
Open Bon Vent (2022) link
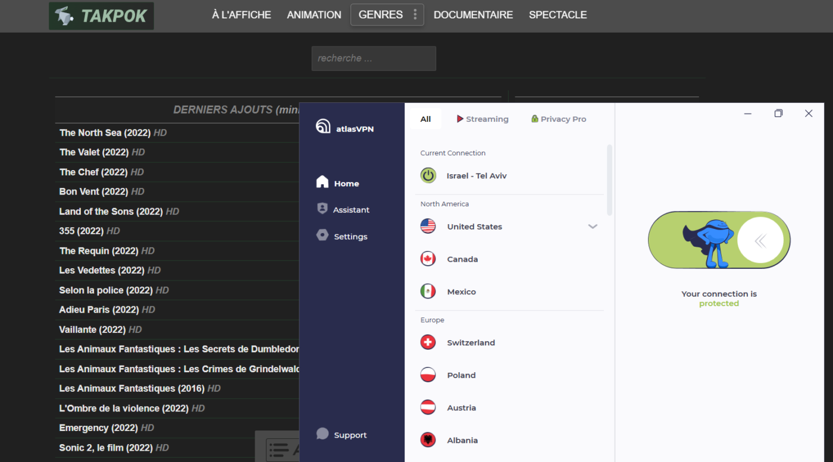[93, 191]
